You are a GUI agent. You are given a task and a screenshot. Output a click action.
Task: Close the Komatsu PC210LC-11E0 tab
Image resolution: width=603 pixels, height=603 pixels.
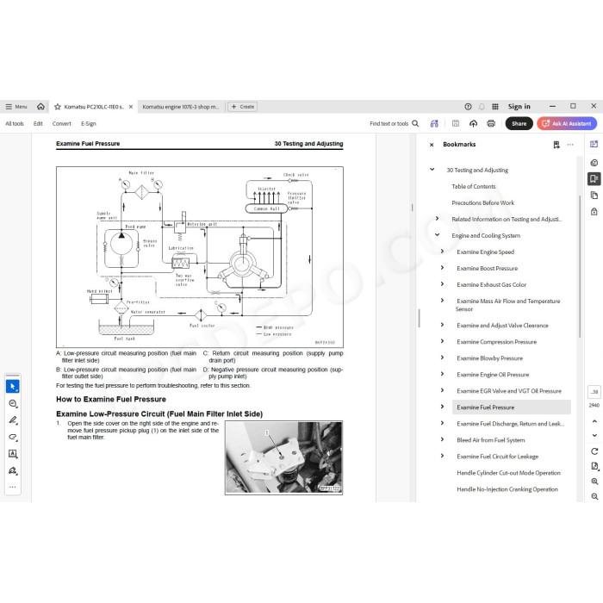pyautogui.click(x=131, y=107)
